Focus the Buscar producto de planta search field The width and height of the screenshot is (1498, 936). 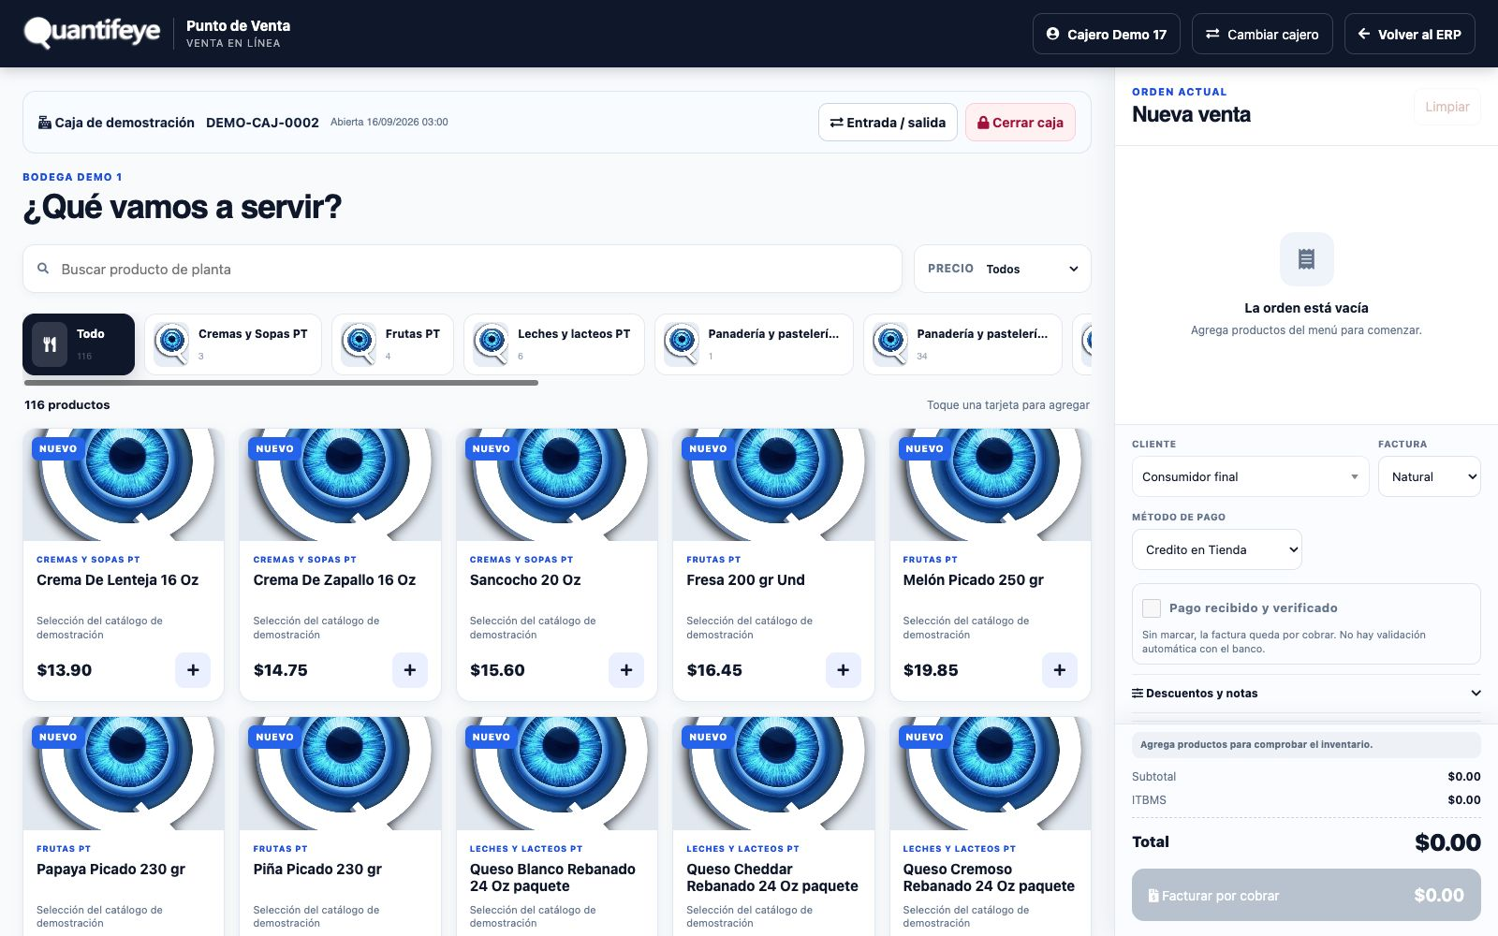point(463,269)
